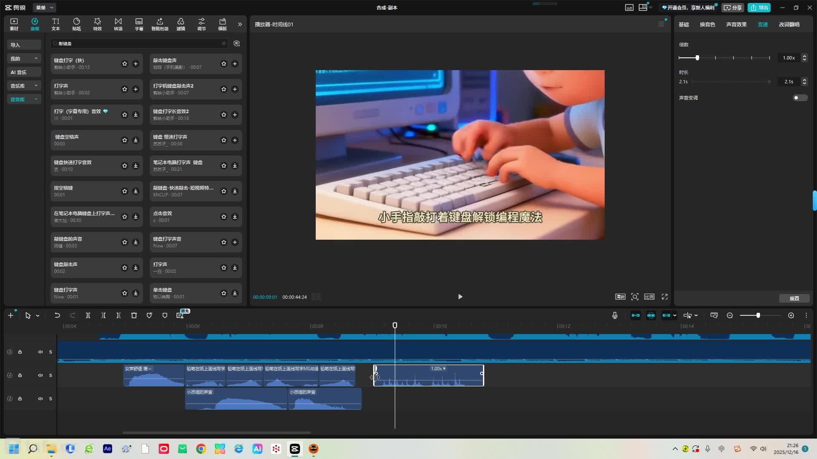
Task: Switch to the 声音效果 tab
Action: click(736, 24)
